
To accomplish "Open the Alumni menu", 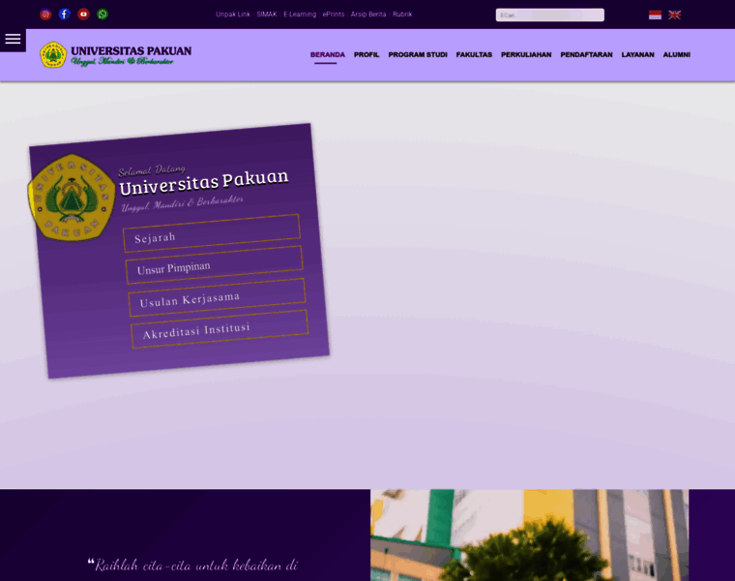I will (x=676, y=55).
